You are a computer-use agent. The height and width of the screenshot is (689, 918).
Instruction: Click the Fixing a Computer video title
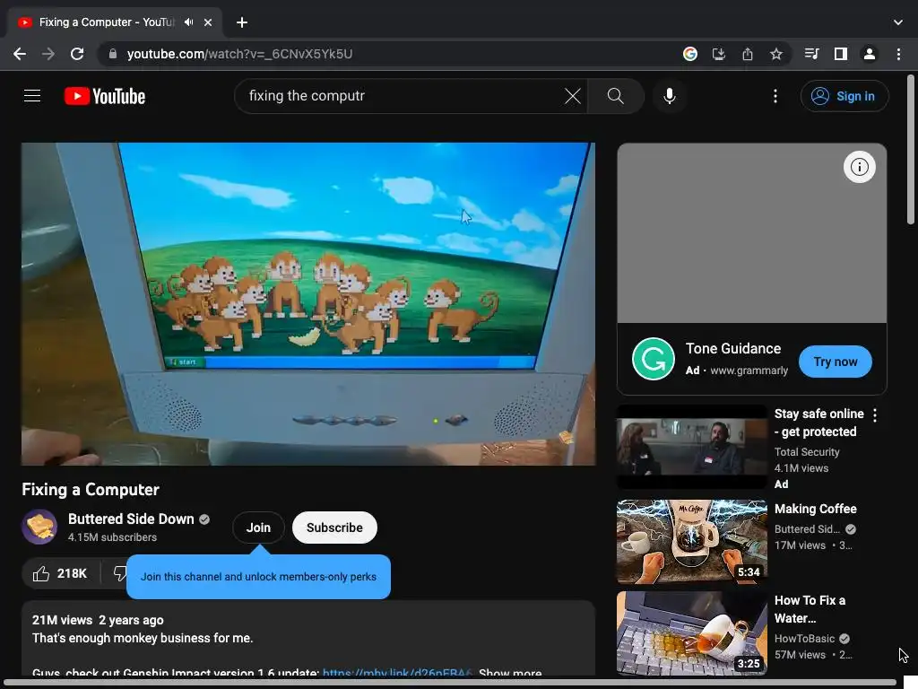coord(91,489)
